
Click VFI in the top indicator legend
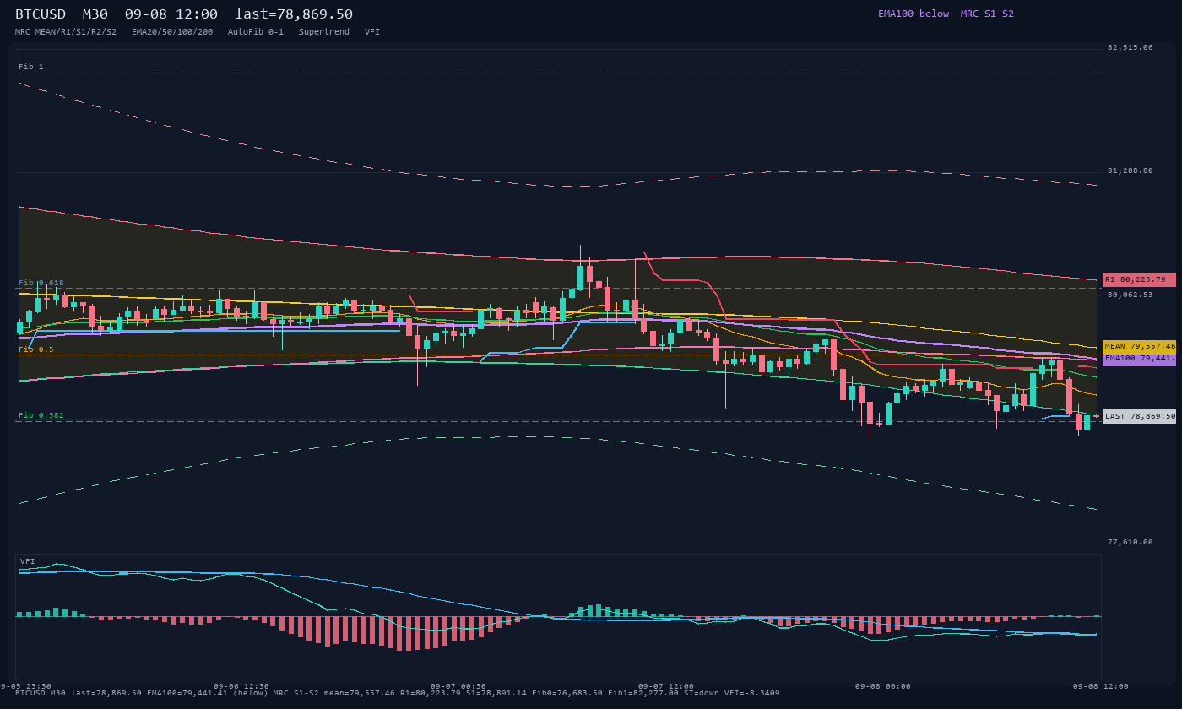[x=372, y=32]
